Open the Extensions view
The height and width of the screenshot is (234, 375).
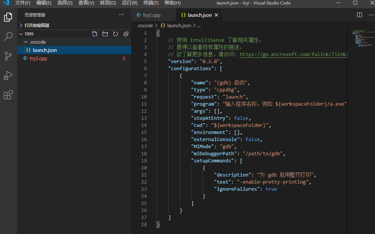tap(8, 95)
